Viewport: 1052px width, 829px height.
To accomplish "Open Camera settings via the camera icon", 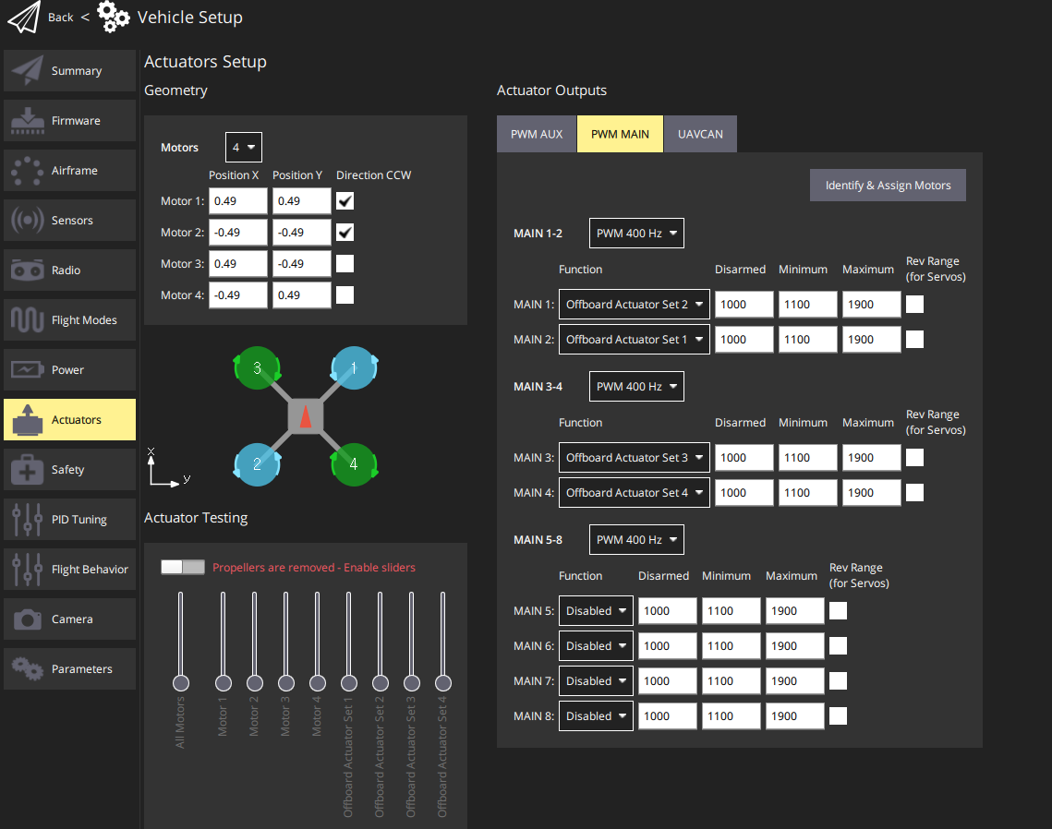I will [27, 619].
